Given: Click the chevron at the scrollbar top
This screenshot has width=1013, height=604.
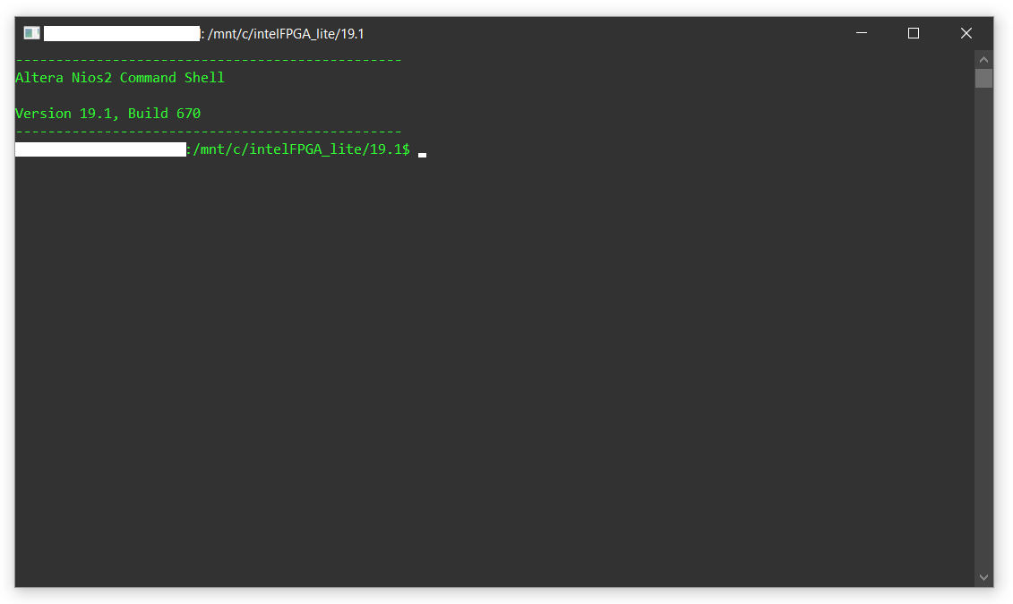Looking at the screenshot, I should click(x=983, y=57).
